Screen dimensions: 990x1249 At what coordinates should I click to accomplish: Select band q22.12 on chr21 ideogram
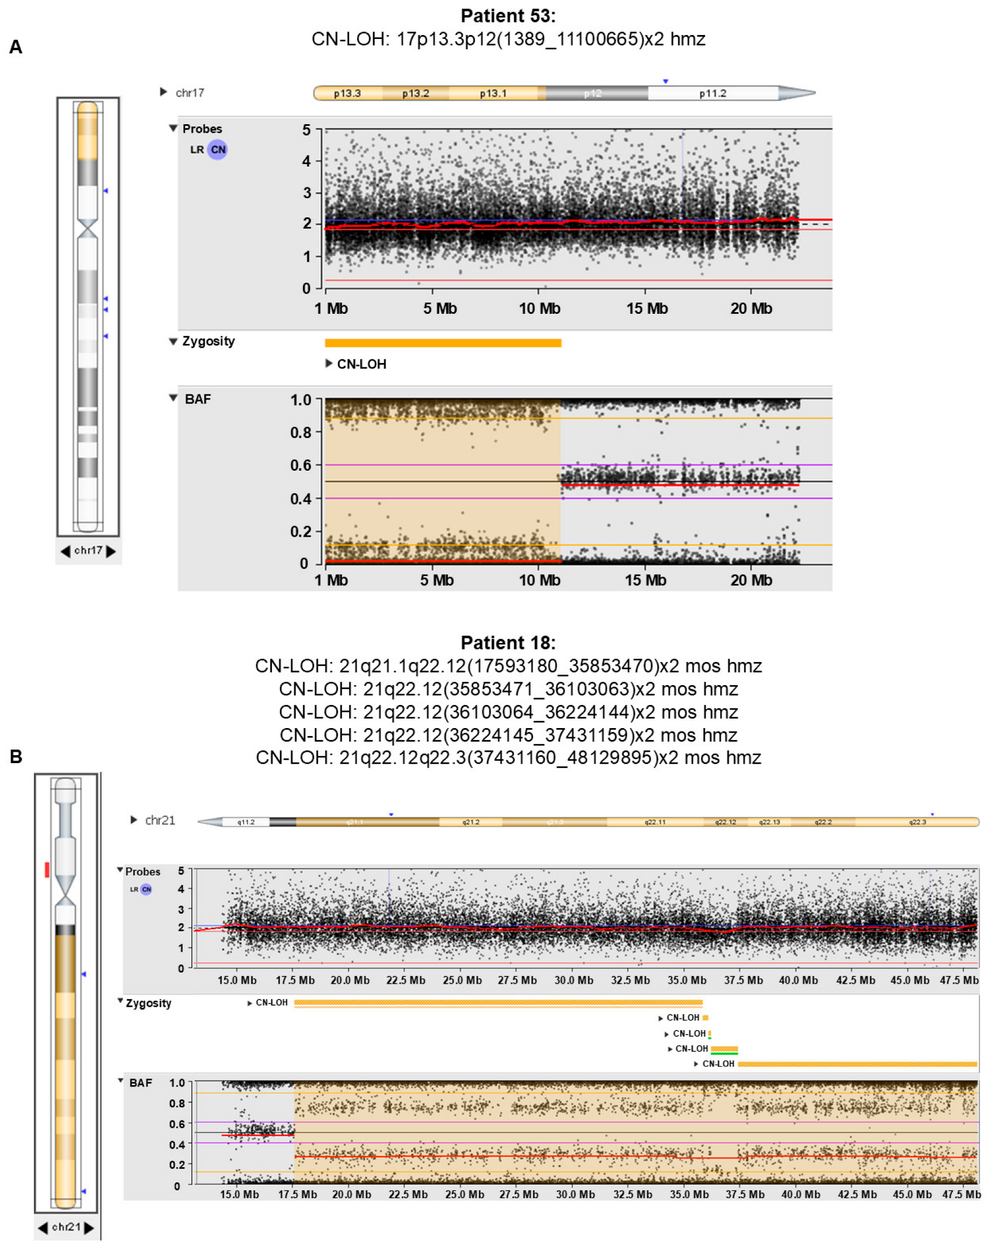pyautogui.click(x=725, y=822)
